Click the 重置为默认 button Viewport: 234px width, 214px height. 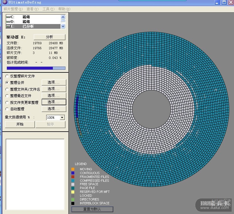click(x=92, y=209)
